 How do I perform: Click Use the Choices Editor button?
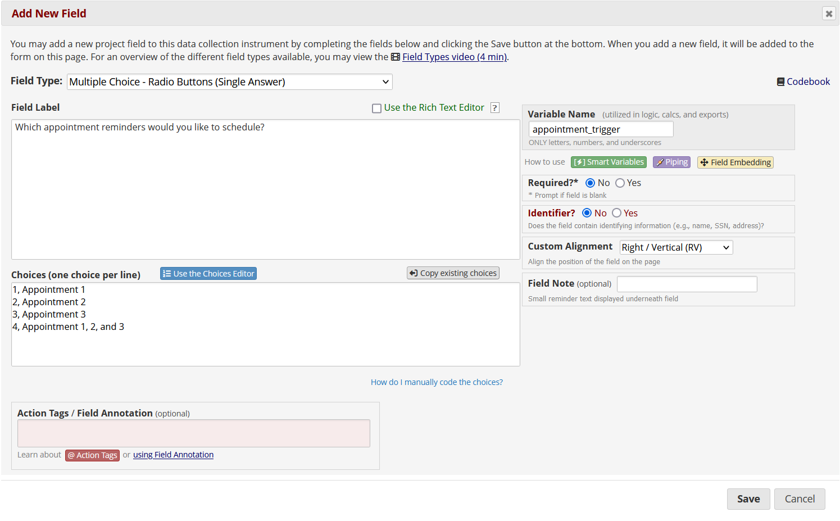coord(208,274)
